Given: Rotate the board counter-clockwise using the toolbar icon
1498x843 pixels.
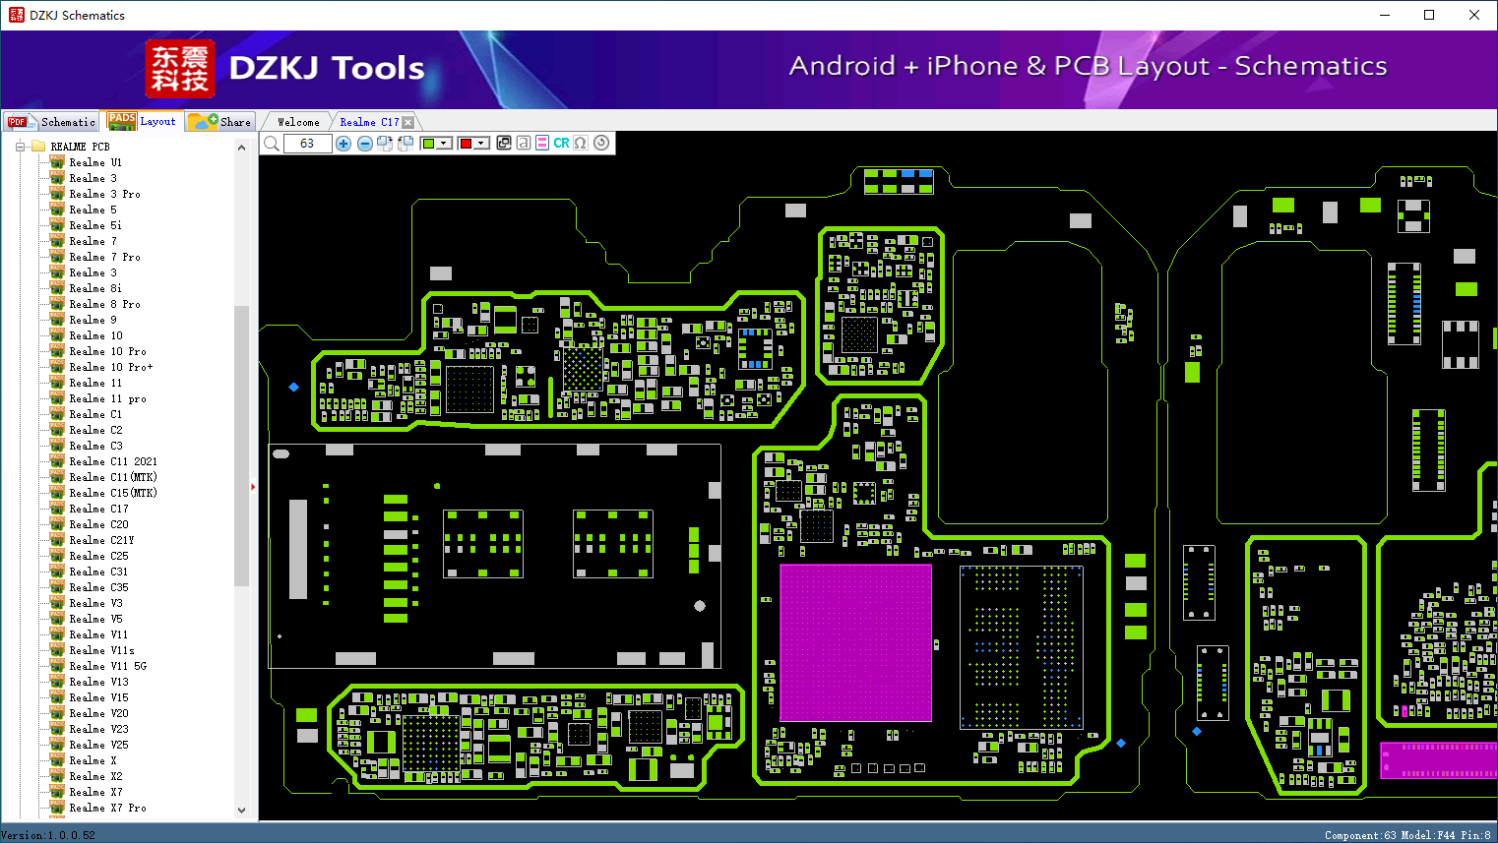Looking at the screenshot, I should tap(405, 144).
